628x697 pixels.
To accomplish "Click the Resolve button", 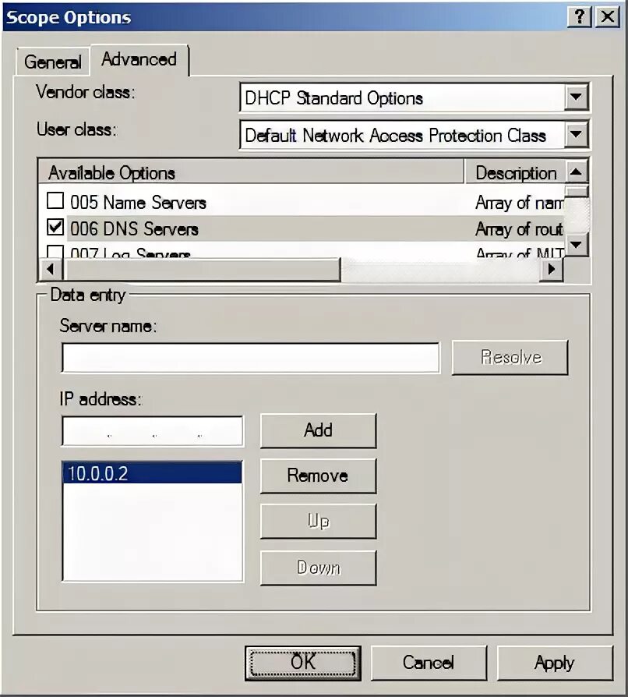I will [510, 357].
